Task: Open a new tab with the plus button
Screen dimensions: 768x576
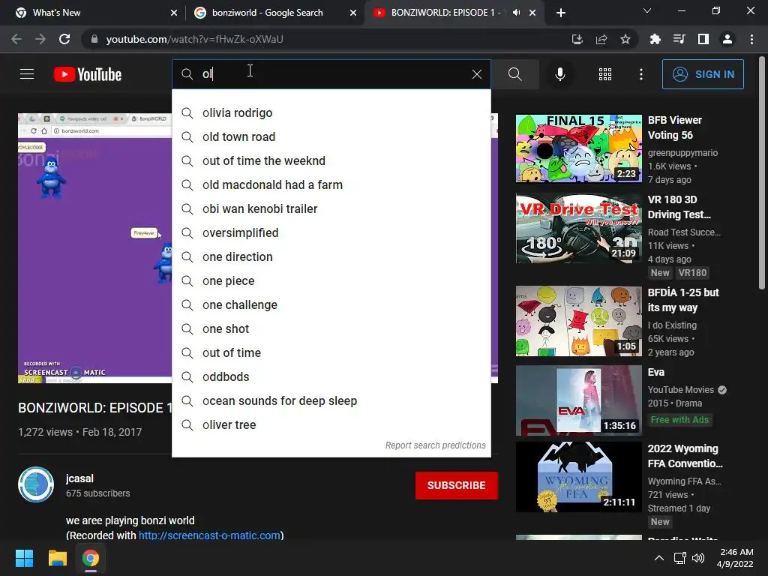Action: pyautogui.click(x=561, y=13)
